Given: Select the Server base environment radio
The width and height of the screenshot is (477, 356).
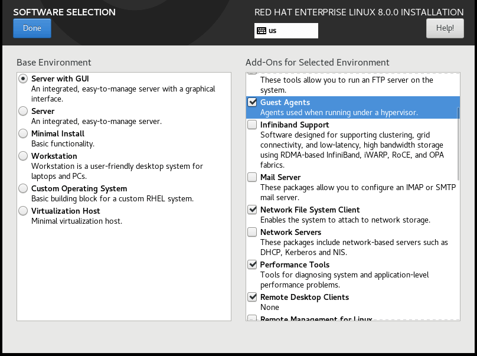Looking at the screenshot, I should 23,111.
